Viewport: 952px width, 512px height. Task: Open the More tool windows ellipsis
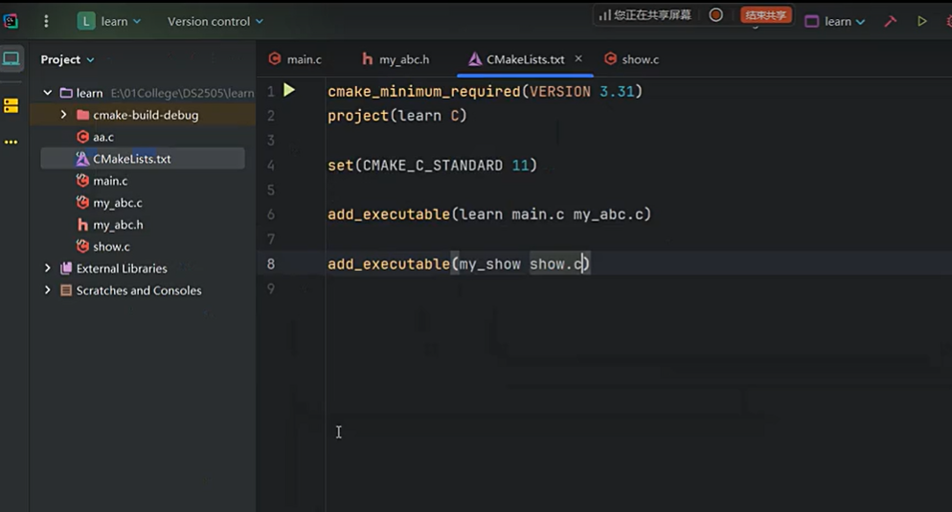[11, 142]
